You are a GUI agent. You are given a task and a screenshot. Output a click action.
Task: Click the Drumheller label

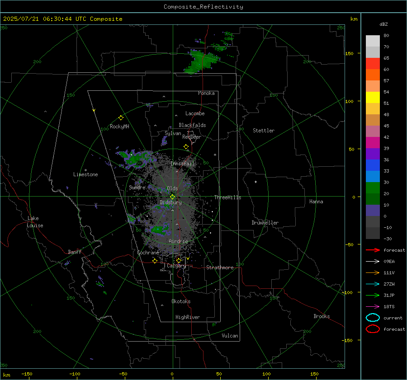[x=265, y=223]
